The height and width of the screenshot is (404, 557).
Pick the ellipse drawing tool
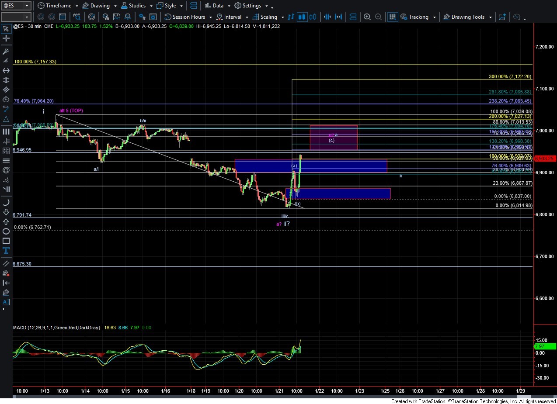(6, 231)
